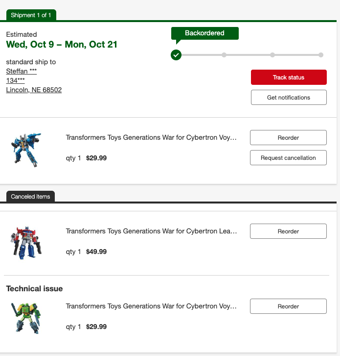Click the green checkmark progress icon
Image resolution: width=340 pixels, height=356 pixels.
176,55
